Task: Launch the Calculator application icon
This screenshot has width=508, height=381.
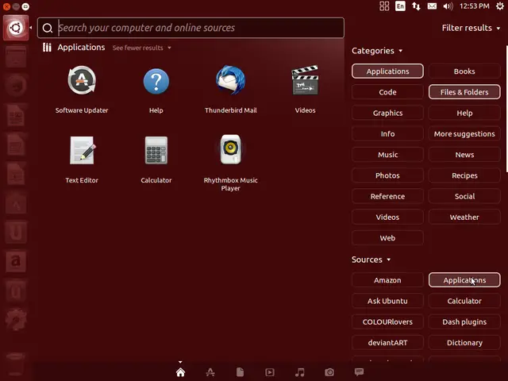Action: click(156, 150)
